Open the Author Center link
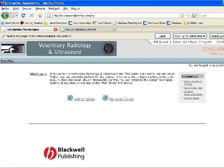Screen dimensions: 224x168 pyautogui.click(x=84, y=99)
